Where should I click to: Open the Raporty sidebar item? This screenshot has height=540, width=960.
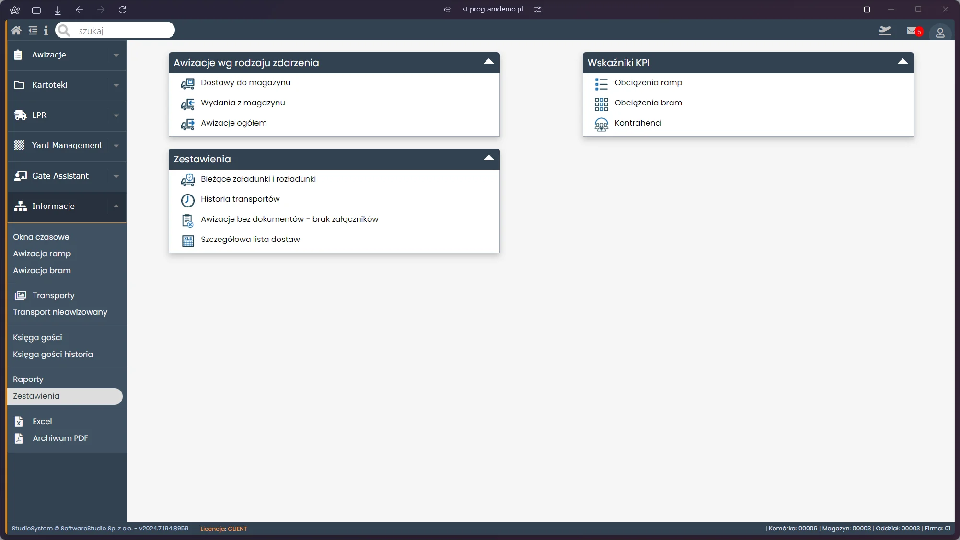point(28,379)
